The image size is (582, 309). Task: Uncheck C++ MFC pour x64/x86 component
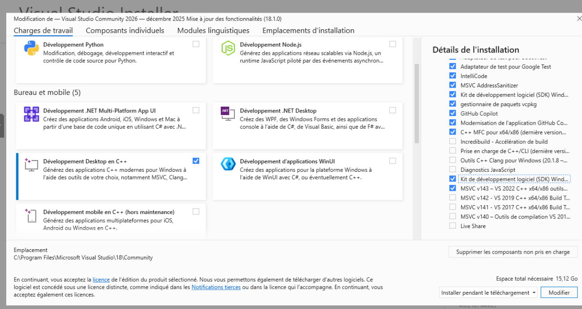(452, 132)
